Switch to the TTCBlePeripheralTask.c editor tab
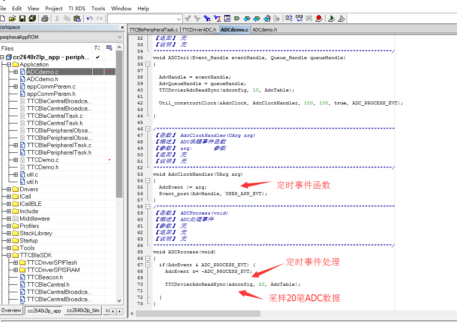The height and width of the screenshot is (322, 457). point(153,30)
